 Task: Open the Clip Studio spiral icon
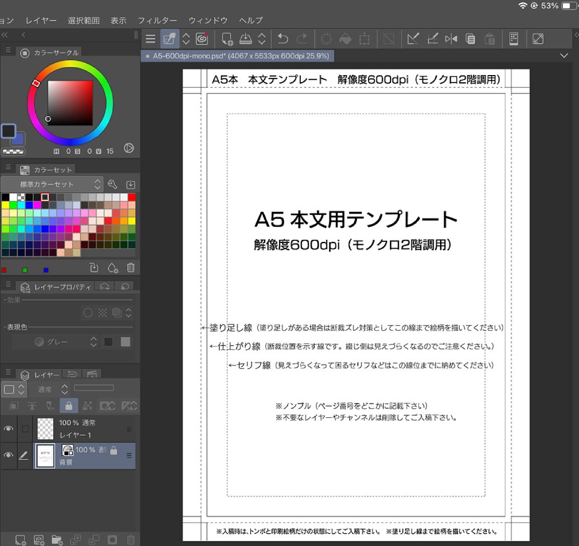(x=202, y=39)
